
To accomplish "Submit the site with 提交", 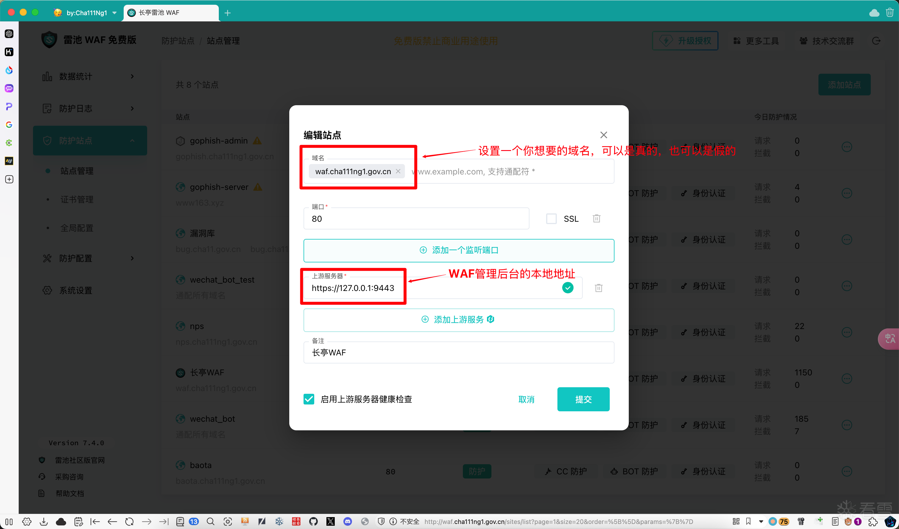I will click(x=583, y=399).
